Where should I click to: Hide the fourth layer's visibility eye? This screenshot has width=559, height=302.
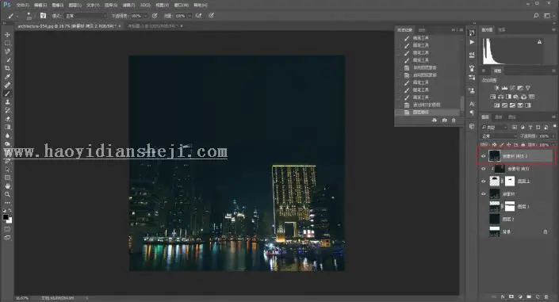point(484,194)
